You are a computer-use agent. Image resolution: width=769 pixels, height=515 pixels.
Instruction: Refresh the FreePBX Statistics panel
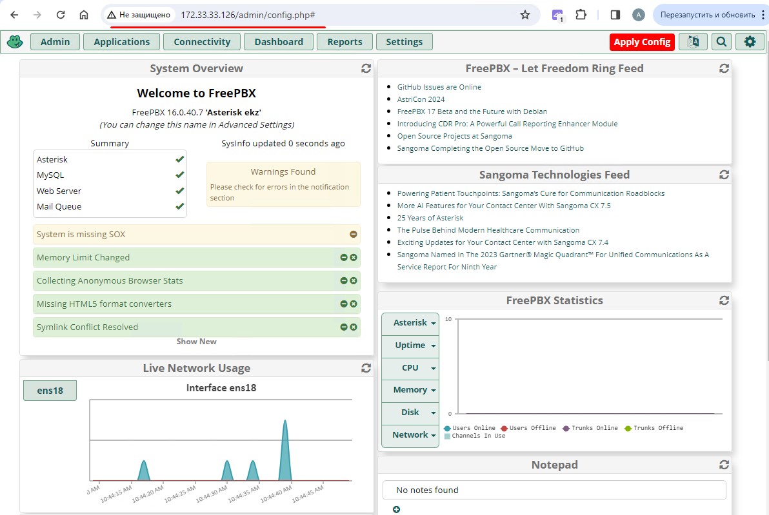pos(724,300)
